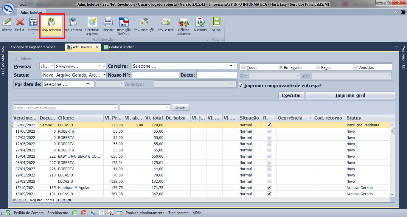
Task: Select the Vencidos radio button
Action: coord(355,67)
